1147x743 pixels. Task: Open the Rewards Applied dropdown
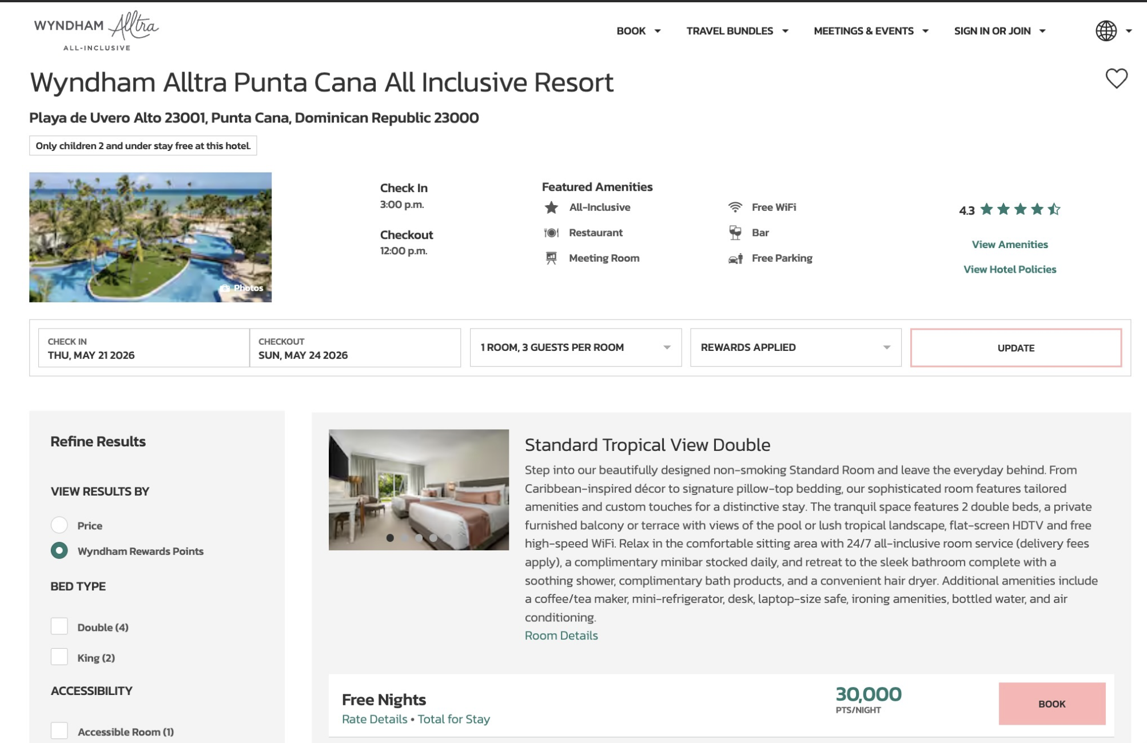[x=795, y=347]
